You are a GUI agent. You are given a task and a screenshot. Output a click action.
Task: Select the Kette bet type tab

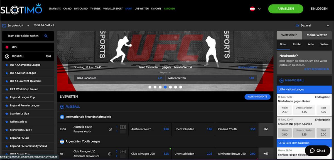(x=311, y=44)
